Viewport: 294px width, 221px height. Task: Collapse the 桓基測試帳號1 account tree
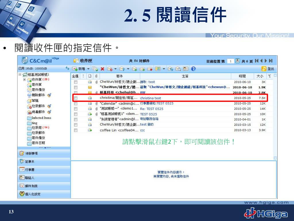coord(20,75)
